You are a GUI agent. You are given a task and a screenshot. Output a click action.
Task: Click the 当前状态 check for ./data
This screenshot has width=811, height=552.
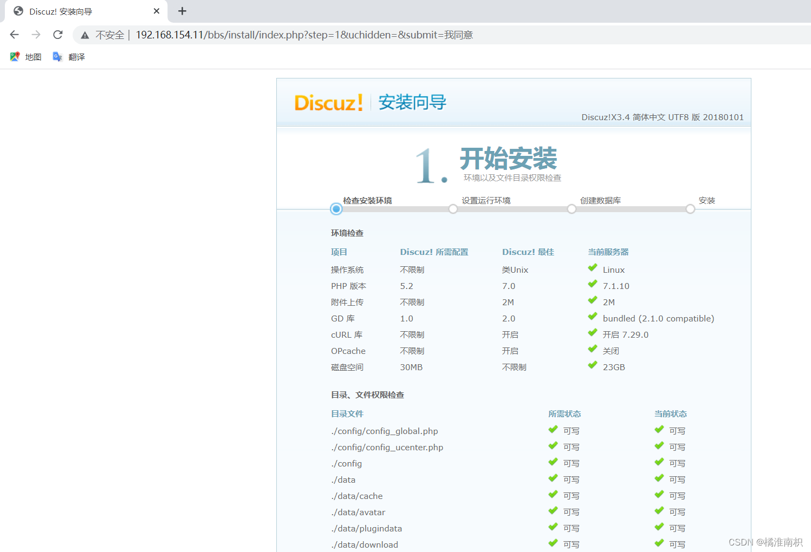[659, 478]
